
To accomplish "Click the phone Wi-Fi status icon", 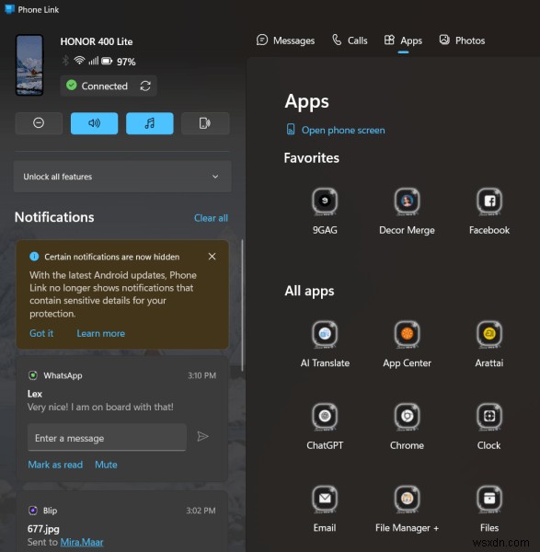I will (x=79, y=61).
